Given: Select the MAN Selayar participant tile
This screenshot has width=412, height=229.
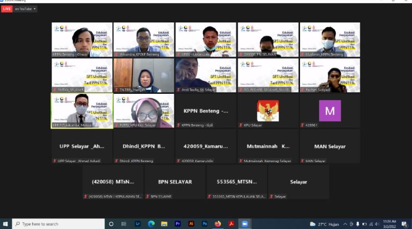Looking at the screenshot, I should pyautogui.click(x=330, y=146).
